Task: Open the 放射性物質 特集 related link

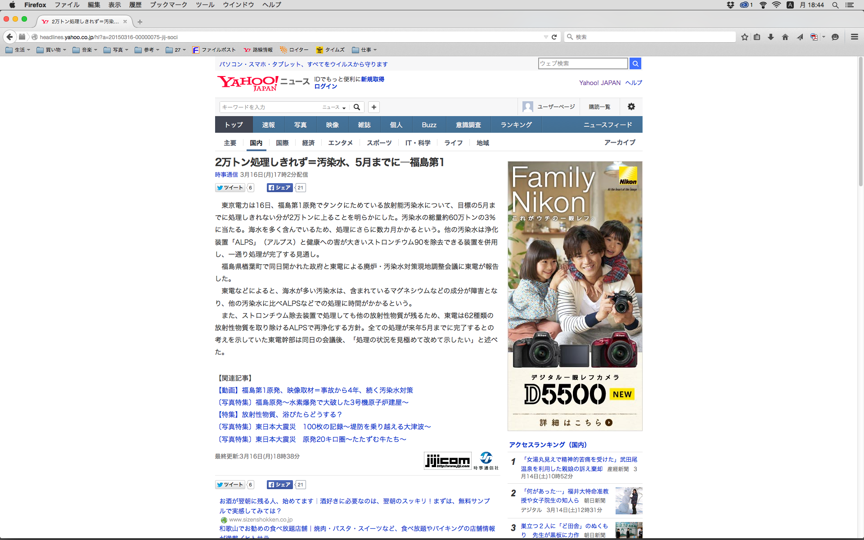Action: [280, 414]
